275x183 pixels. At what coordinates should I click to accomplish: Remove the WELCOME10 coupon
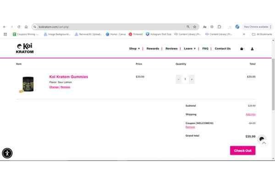pyautogui.click(x=190, y=127)
